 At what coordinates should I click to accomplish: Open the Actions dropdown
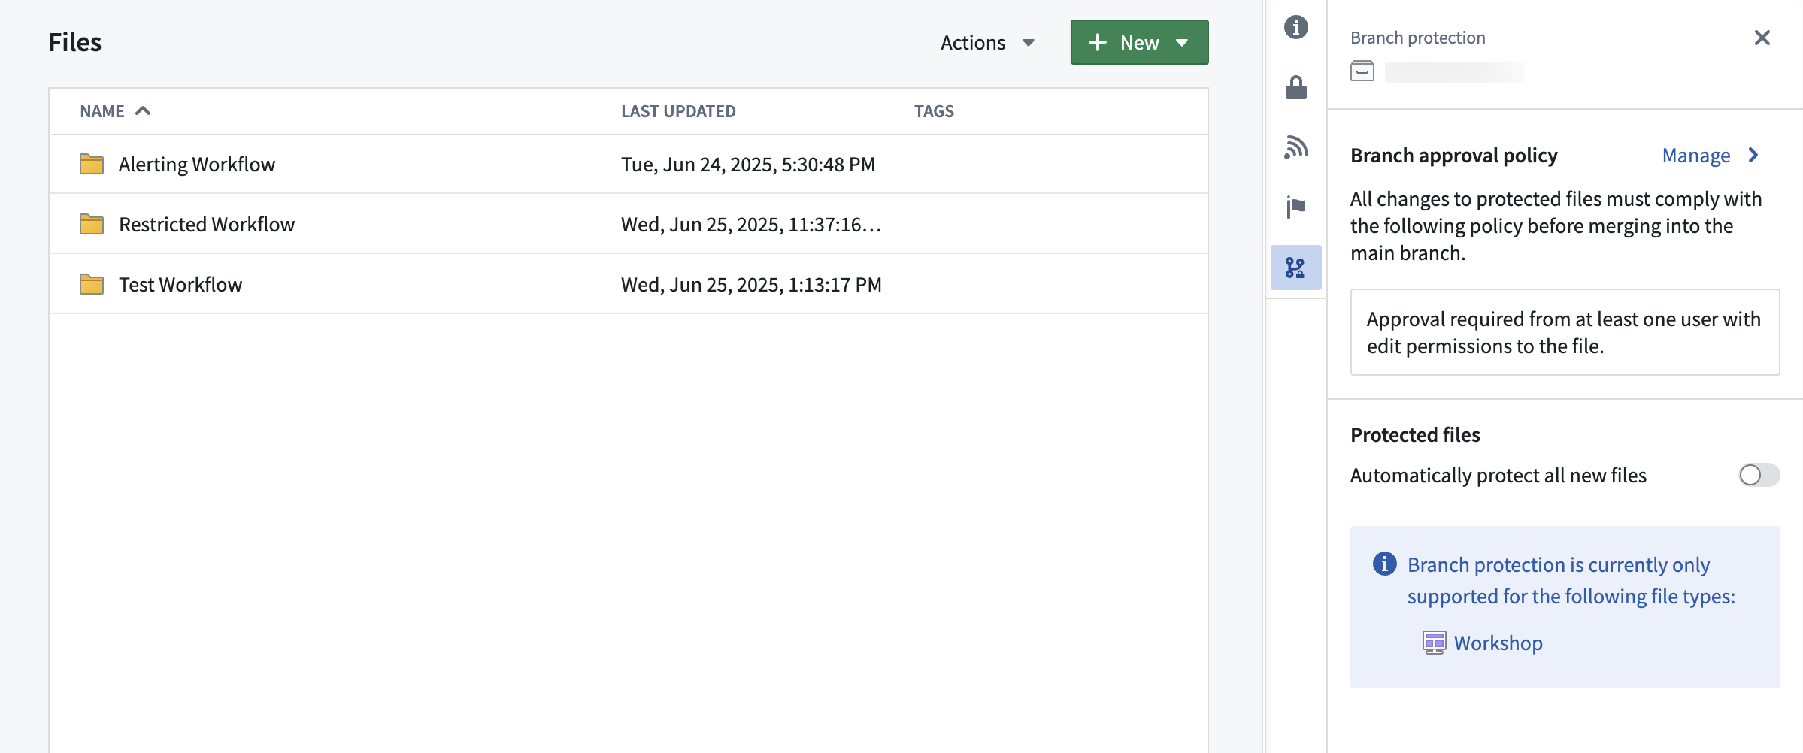point(986,42)
